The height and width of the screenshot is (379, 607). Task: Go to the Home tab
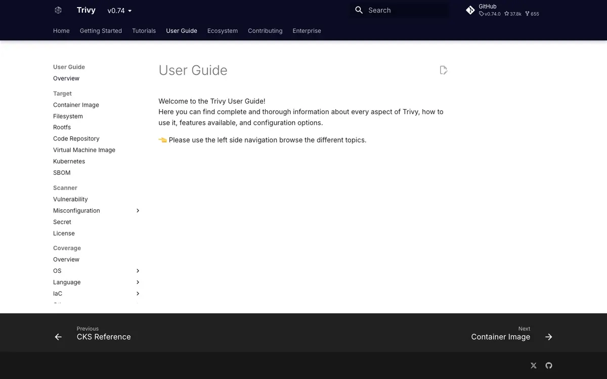[61, 31]
